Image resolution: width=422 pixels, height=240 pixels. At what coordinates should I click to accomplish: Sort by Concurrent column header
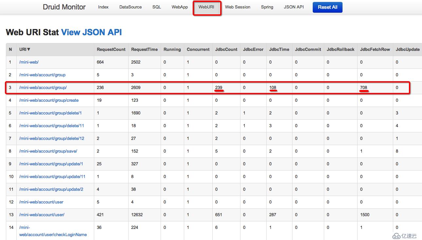pyautogui.click(x=198, y=49)
